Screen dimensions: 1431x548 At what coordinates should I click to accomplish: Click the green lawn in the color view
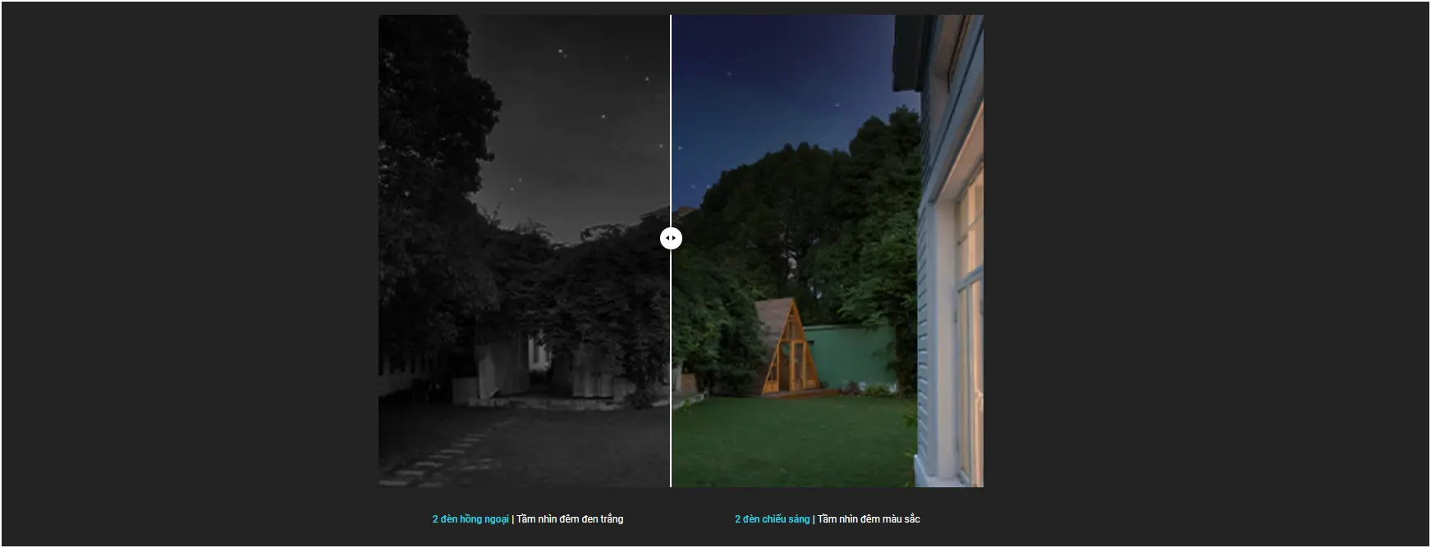(792, 441)
